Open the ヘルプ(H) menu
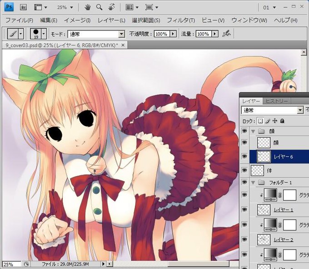 point(285,20)
